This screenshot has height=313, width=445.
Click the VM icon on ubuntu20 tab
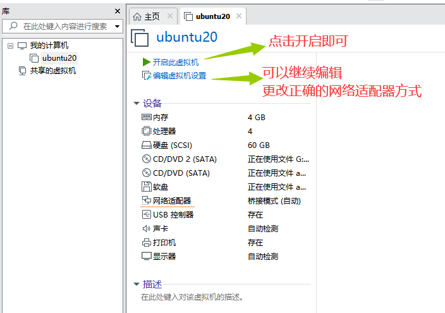click(x=188, y=16)
